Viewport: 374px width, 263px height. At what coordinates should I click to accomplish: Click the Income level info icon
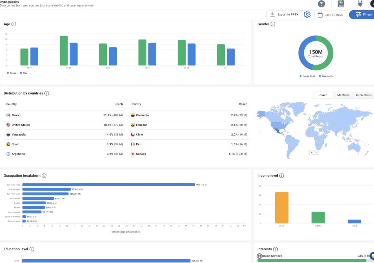pos(282,176)
